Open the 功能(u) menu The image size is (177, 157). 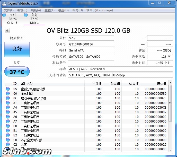[36, 10]
